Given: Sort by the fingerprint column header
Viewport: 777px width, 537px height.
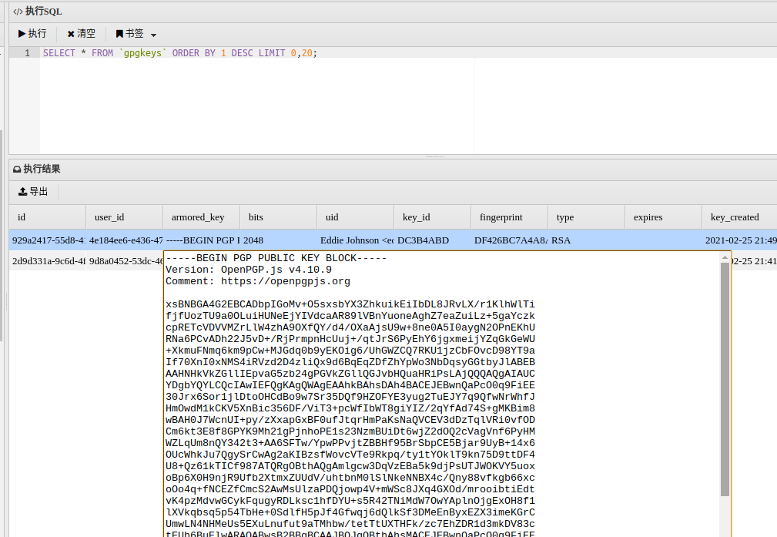Looking at the screenshot, I should pyautogui.click(x=510, y=217).
